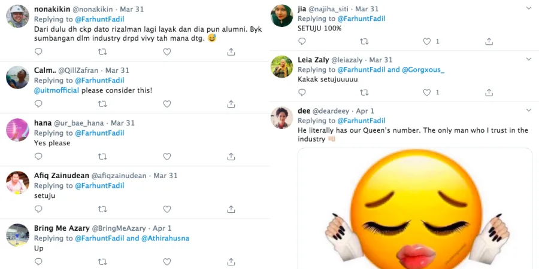The height and width of the screenshot is (269, 539).
Task: Open dropdown chevron on dee's tweet
Action: 528,111
